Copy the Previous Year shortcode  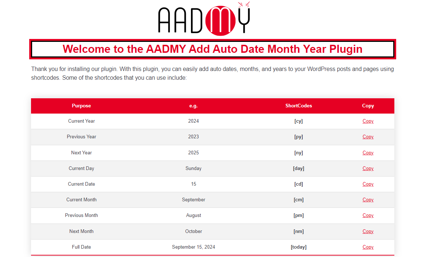pyautogui.click(x=368, y=137)
